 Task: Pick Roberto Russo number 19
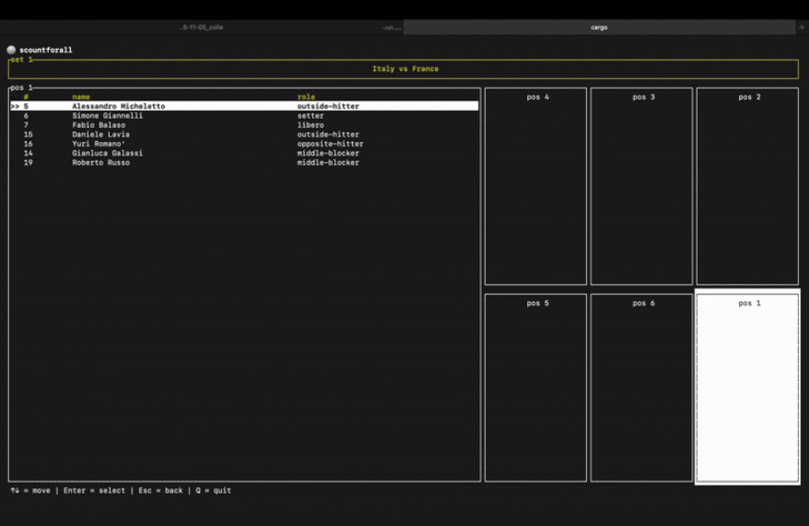tap(244, 162)
